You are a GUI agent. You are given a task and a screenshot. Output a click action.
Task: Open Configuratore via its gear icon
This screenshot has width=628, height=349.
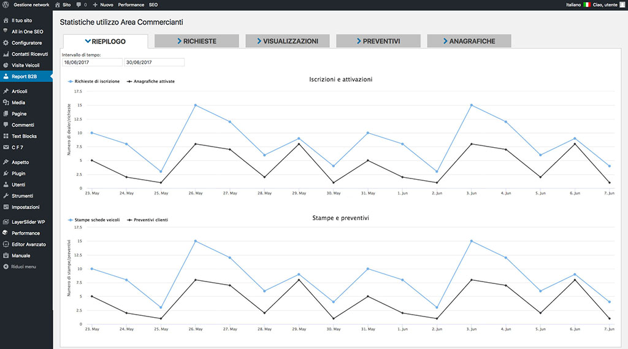coord(6,43)
